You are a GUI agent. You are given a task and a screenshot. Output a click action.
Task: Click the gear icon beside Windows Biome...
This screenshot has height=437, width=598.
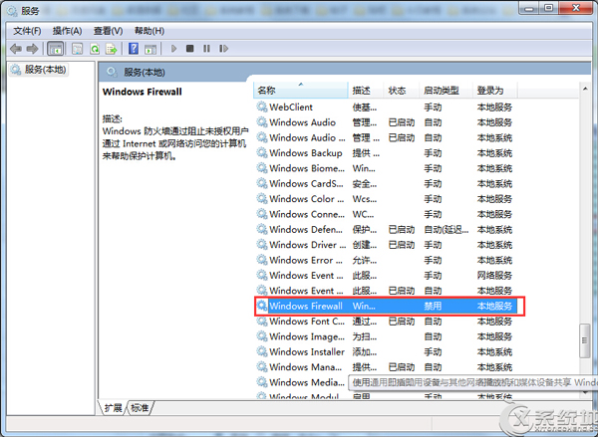(x=261, y=168)
